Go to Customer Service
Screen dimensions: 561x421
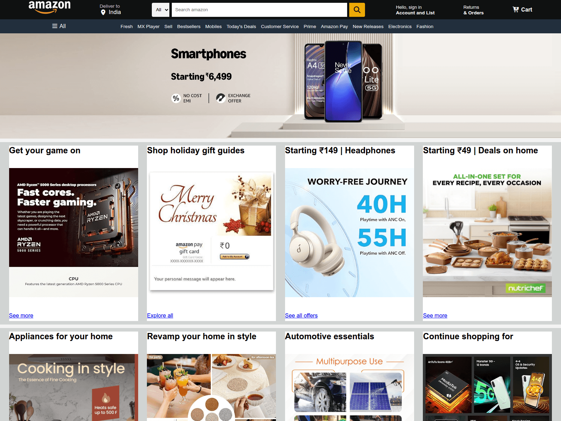(279, 26)
